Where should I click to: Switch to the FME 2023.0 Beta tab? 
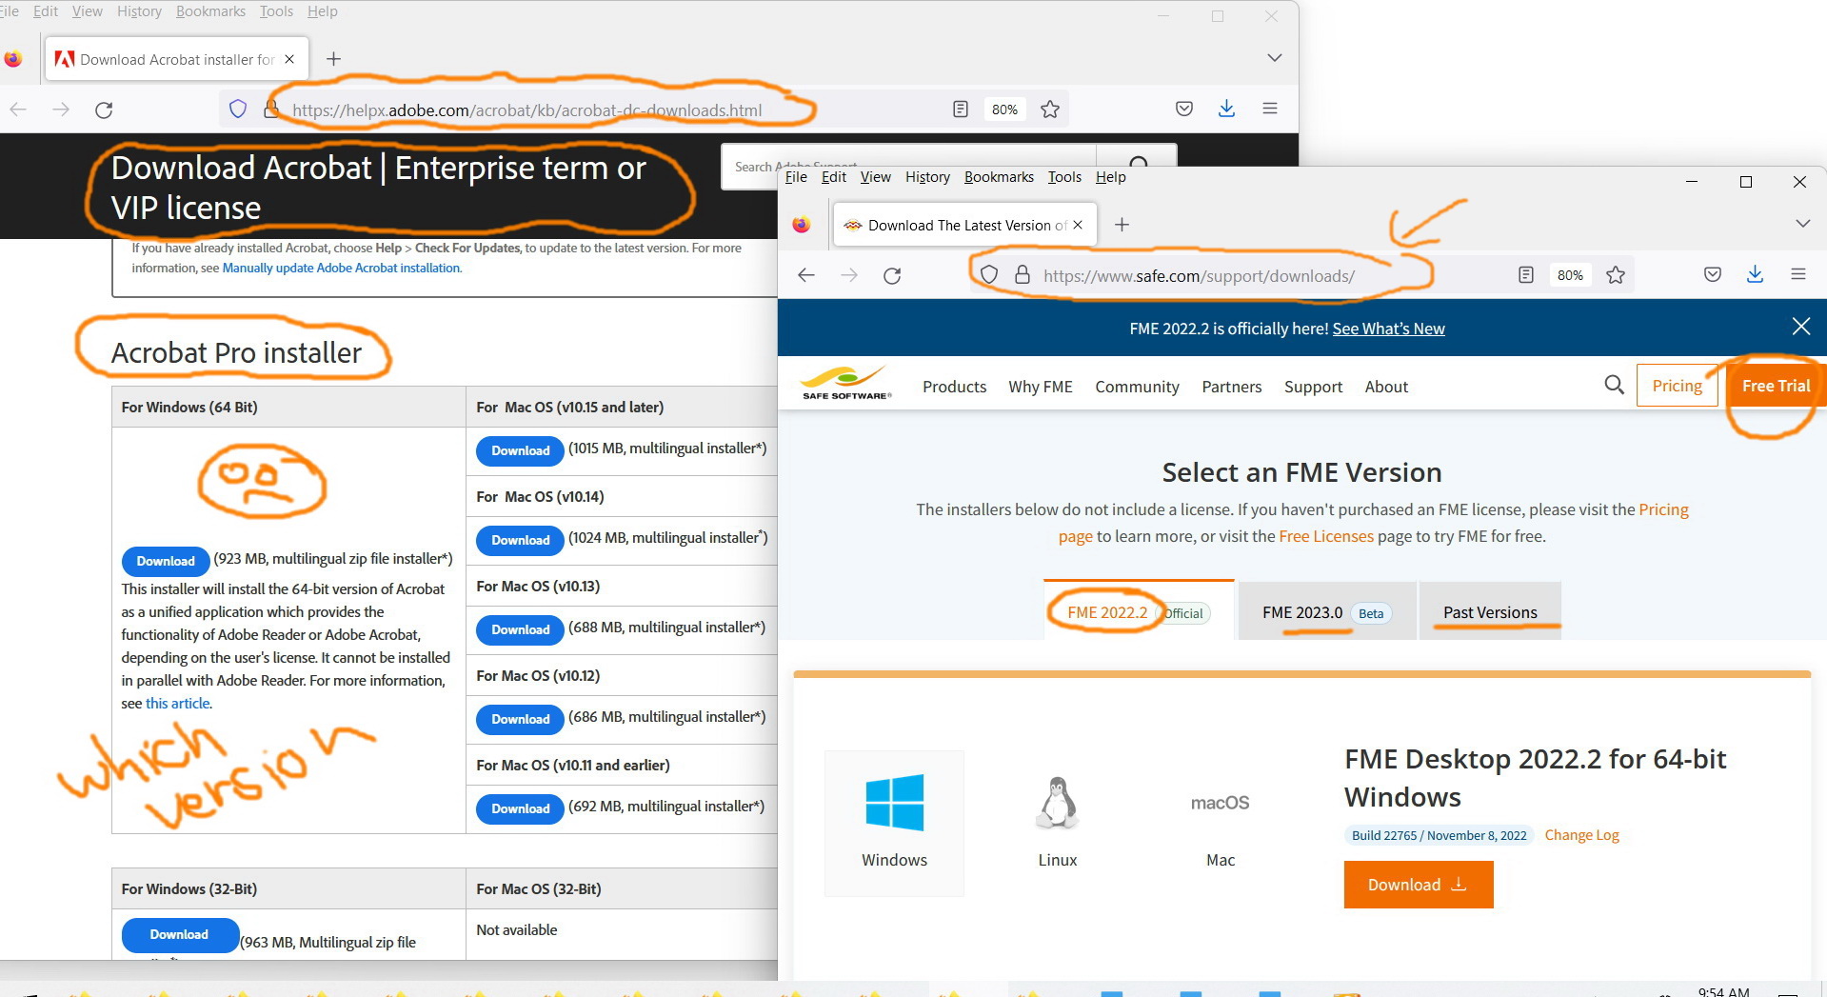pos(1327,611)
